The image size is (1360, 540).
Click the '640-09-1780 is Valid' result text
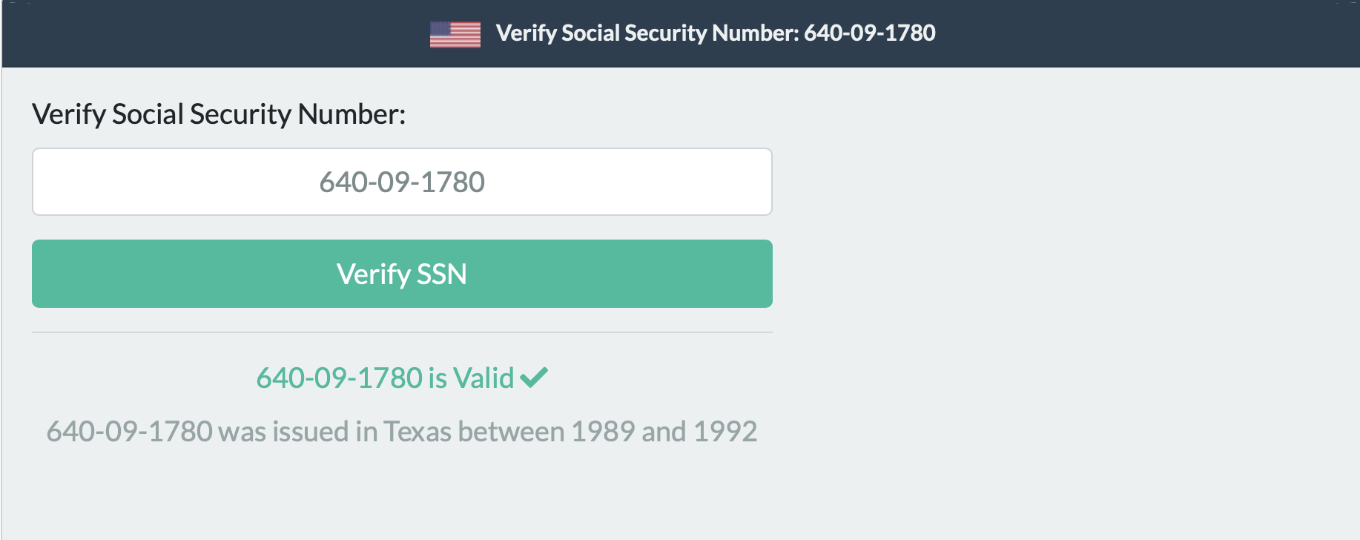click(x=385, y=378)
